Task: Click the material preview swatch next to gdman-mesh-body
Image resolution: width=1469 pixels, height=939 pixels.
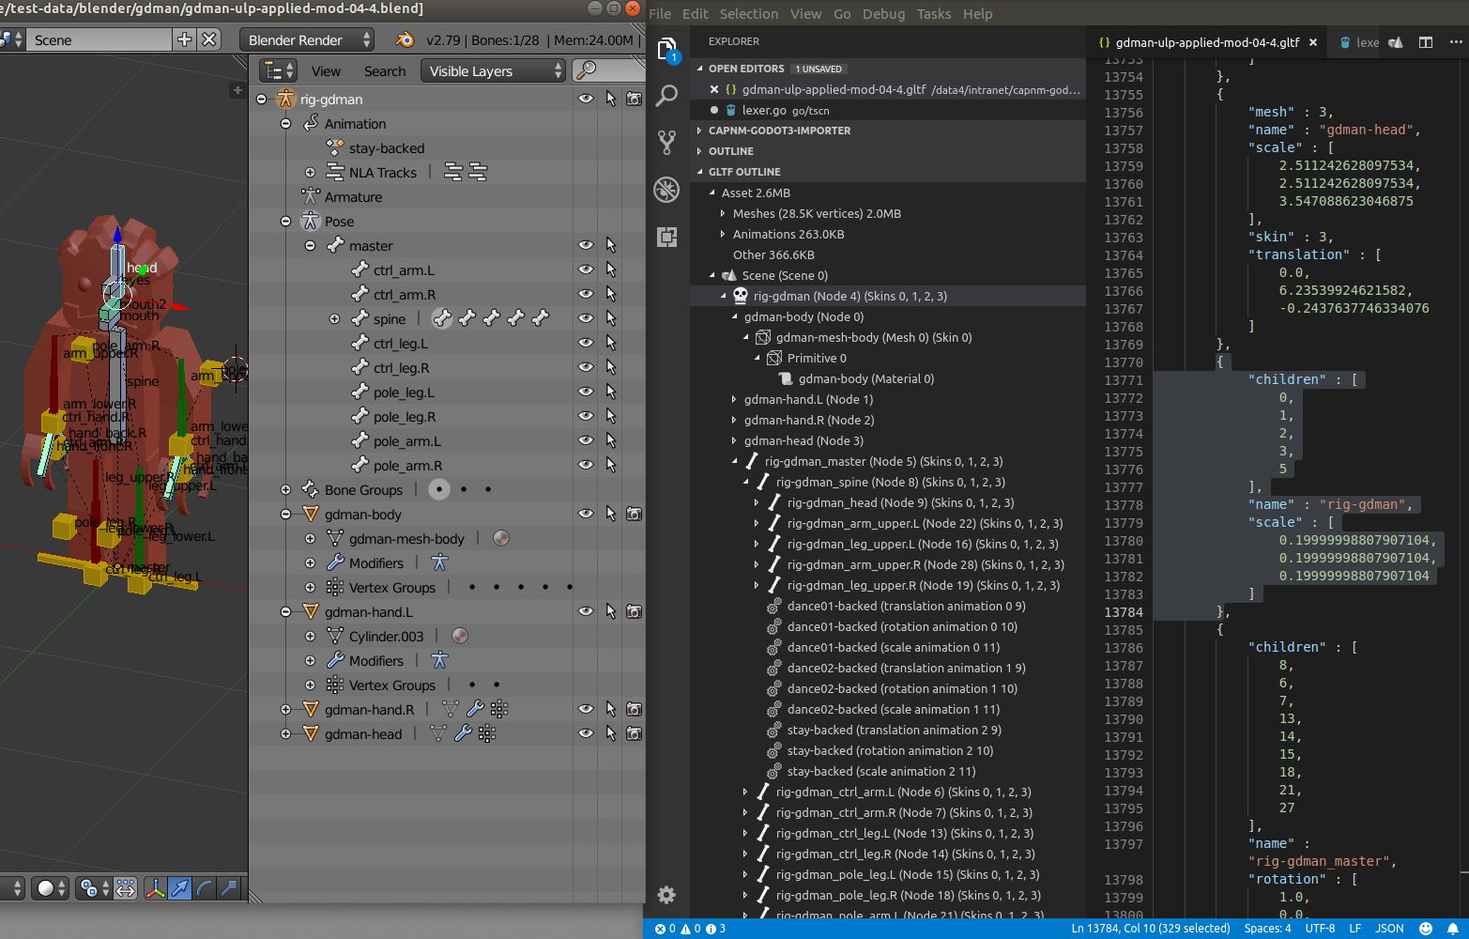Action: coord(500,538)
